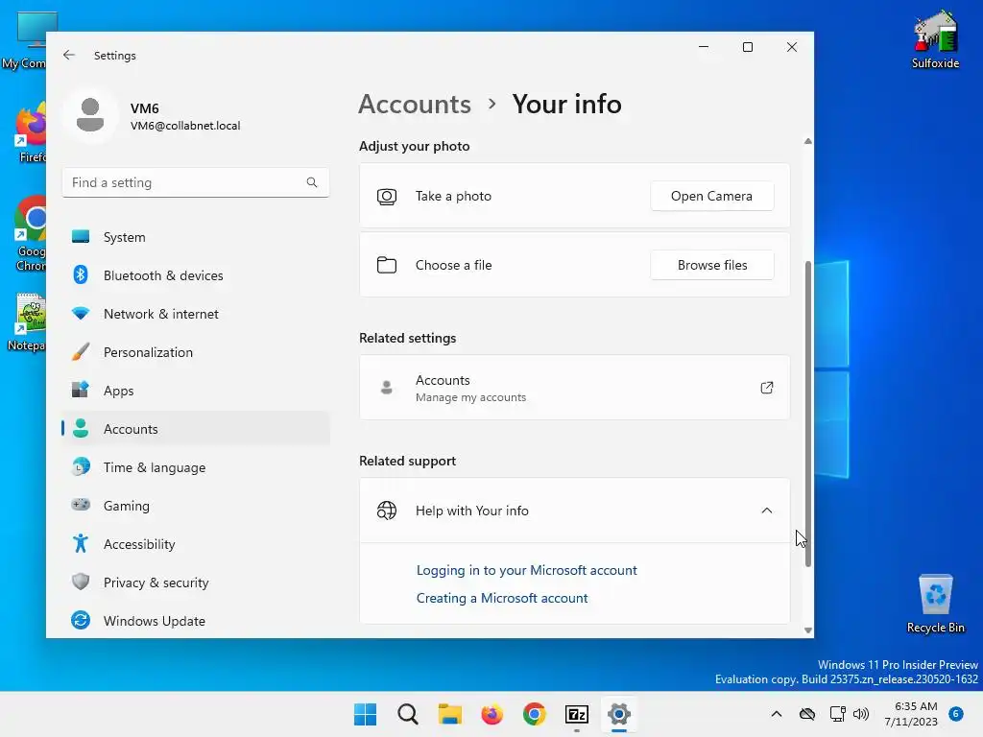983x737 pixels.
Task: Maximize the Settings window
Action: tap(747, 47)
